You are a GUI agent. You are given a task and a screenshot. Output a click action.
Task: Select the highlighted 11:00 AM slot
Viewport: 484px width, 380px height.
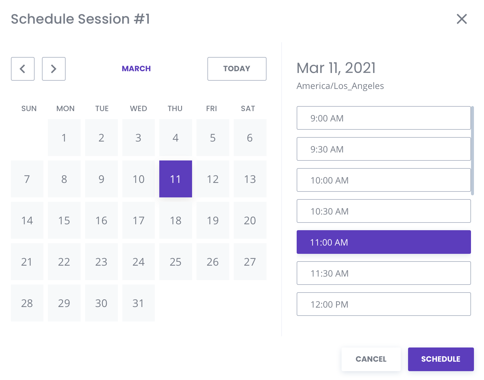pos(384,242)
